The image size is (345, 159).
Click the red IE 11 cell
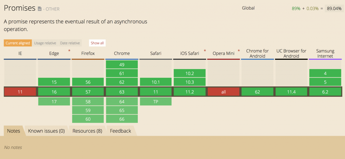(x=20, y=92)
